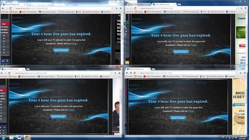
Task: Open the Chrome menu in the bottom-left window
Action: (119, 73)
